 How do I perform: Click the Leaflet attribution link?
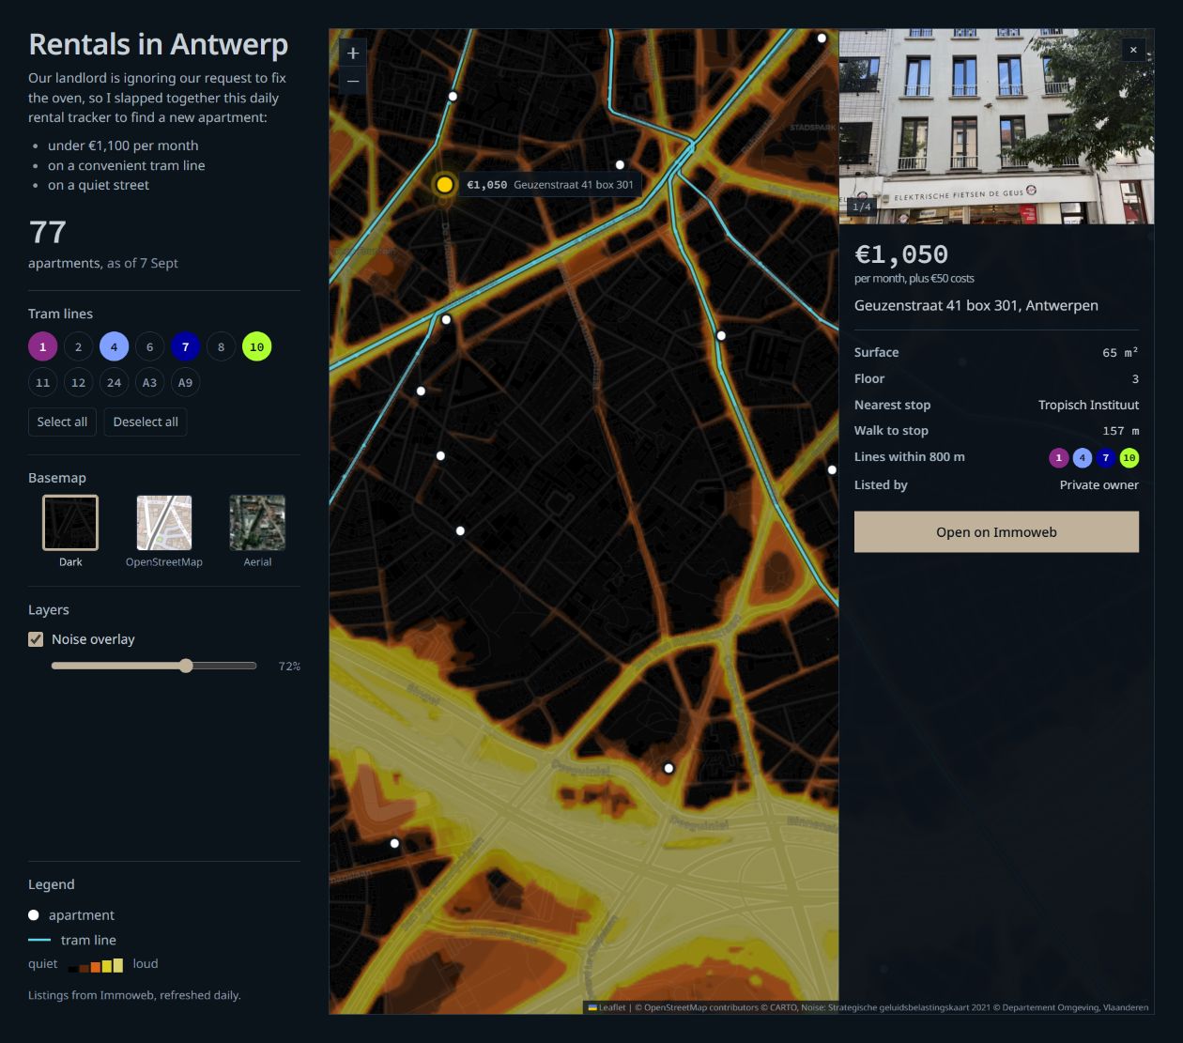[607, 1007]
